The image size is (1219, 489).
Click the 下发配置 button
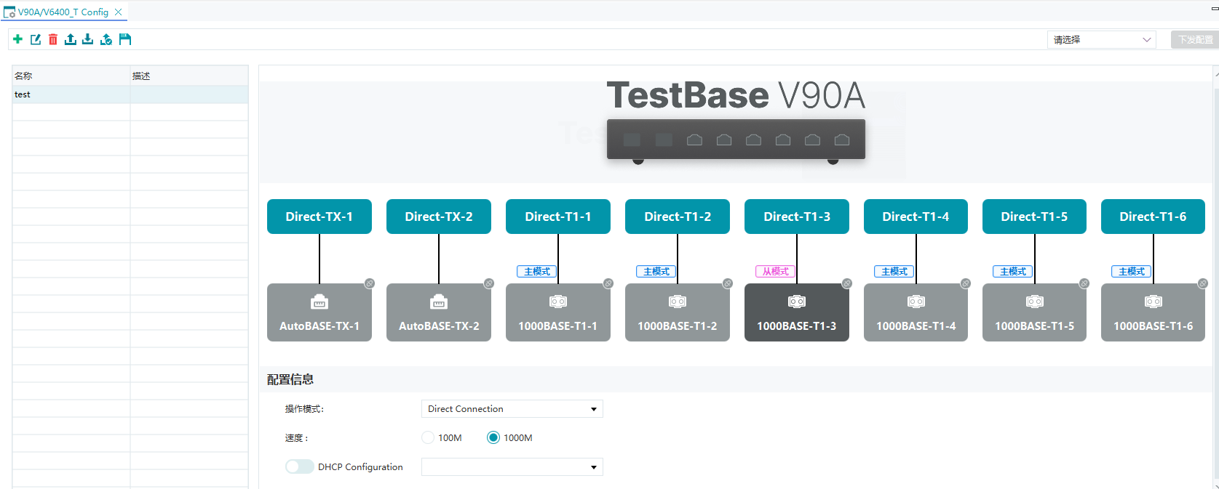point(1195,40)
